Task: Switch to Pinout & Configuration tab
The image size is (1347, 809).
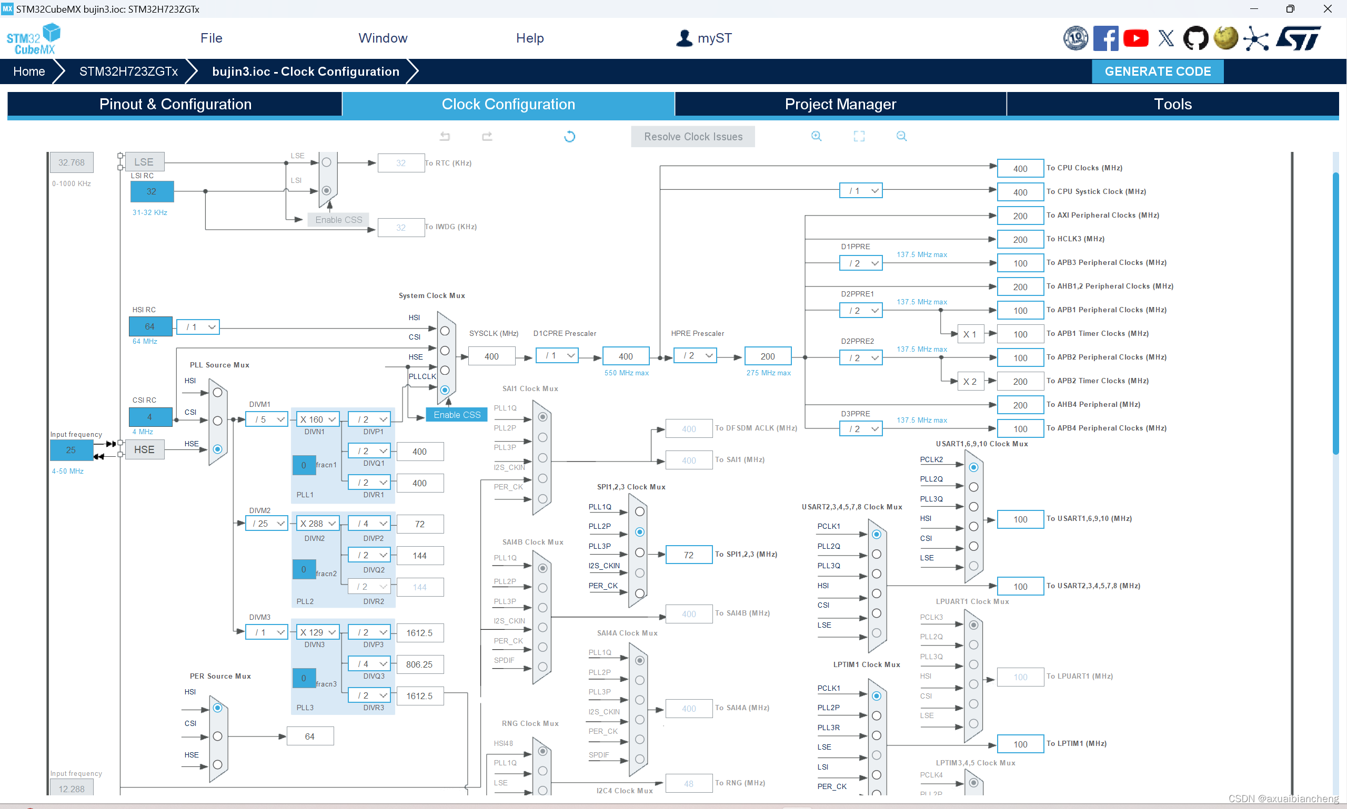Action: (175, 104)
